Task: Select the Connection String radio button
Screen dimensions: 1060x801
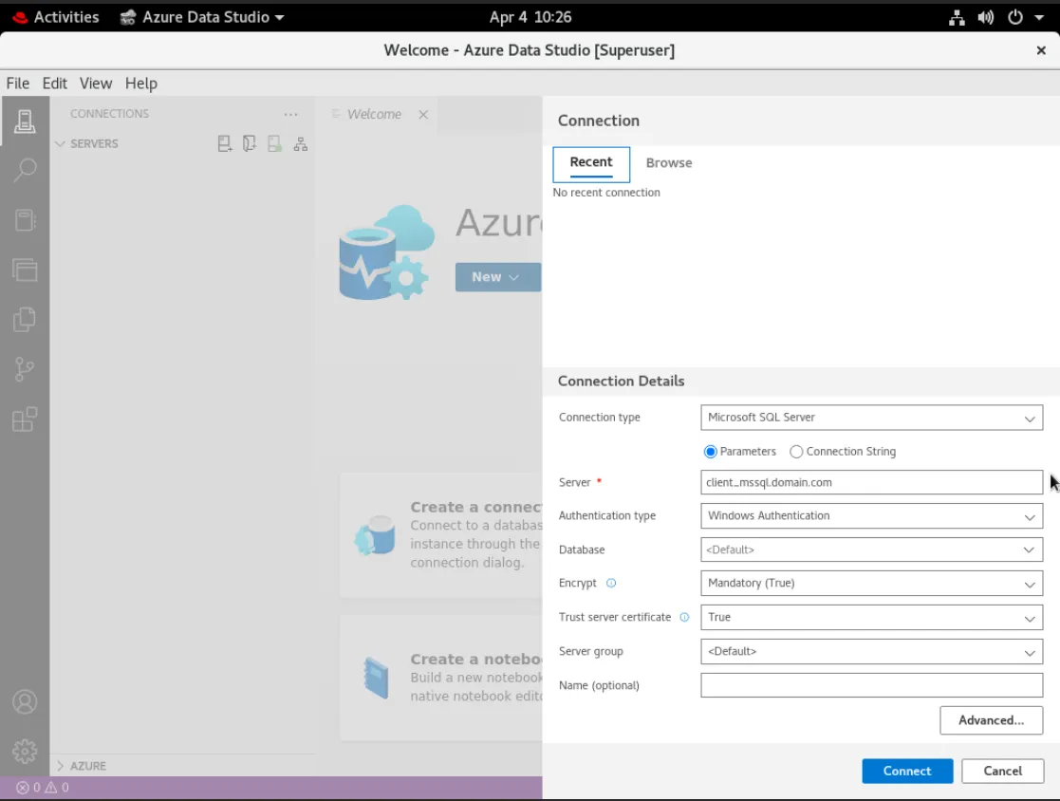Action: click(x=796, y=452)
